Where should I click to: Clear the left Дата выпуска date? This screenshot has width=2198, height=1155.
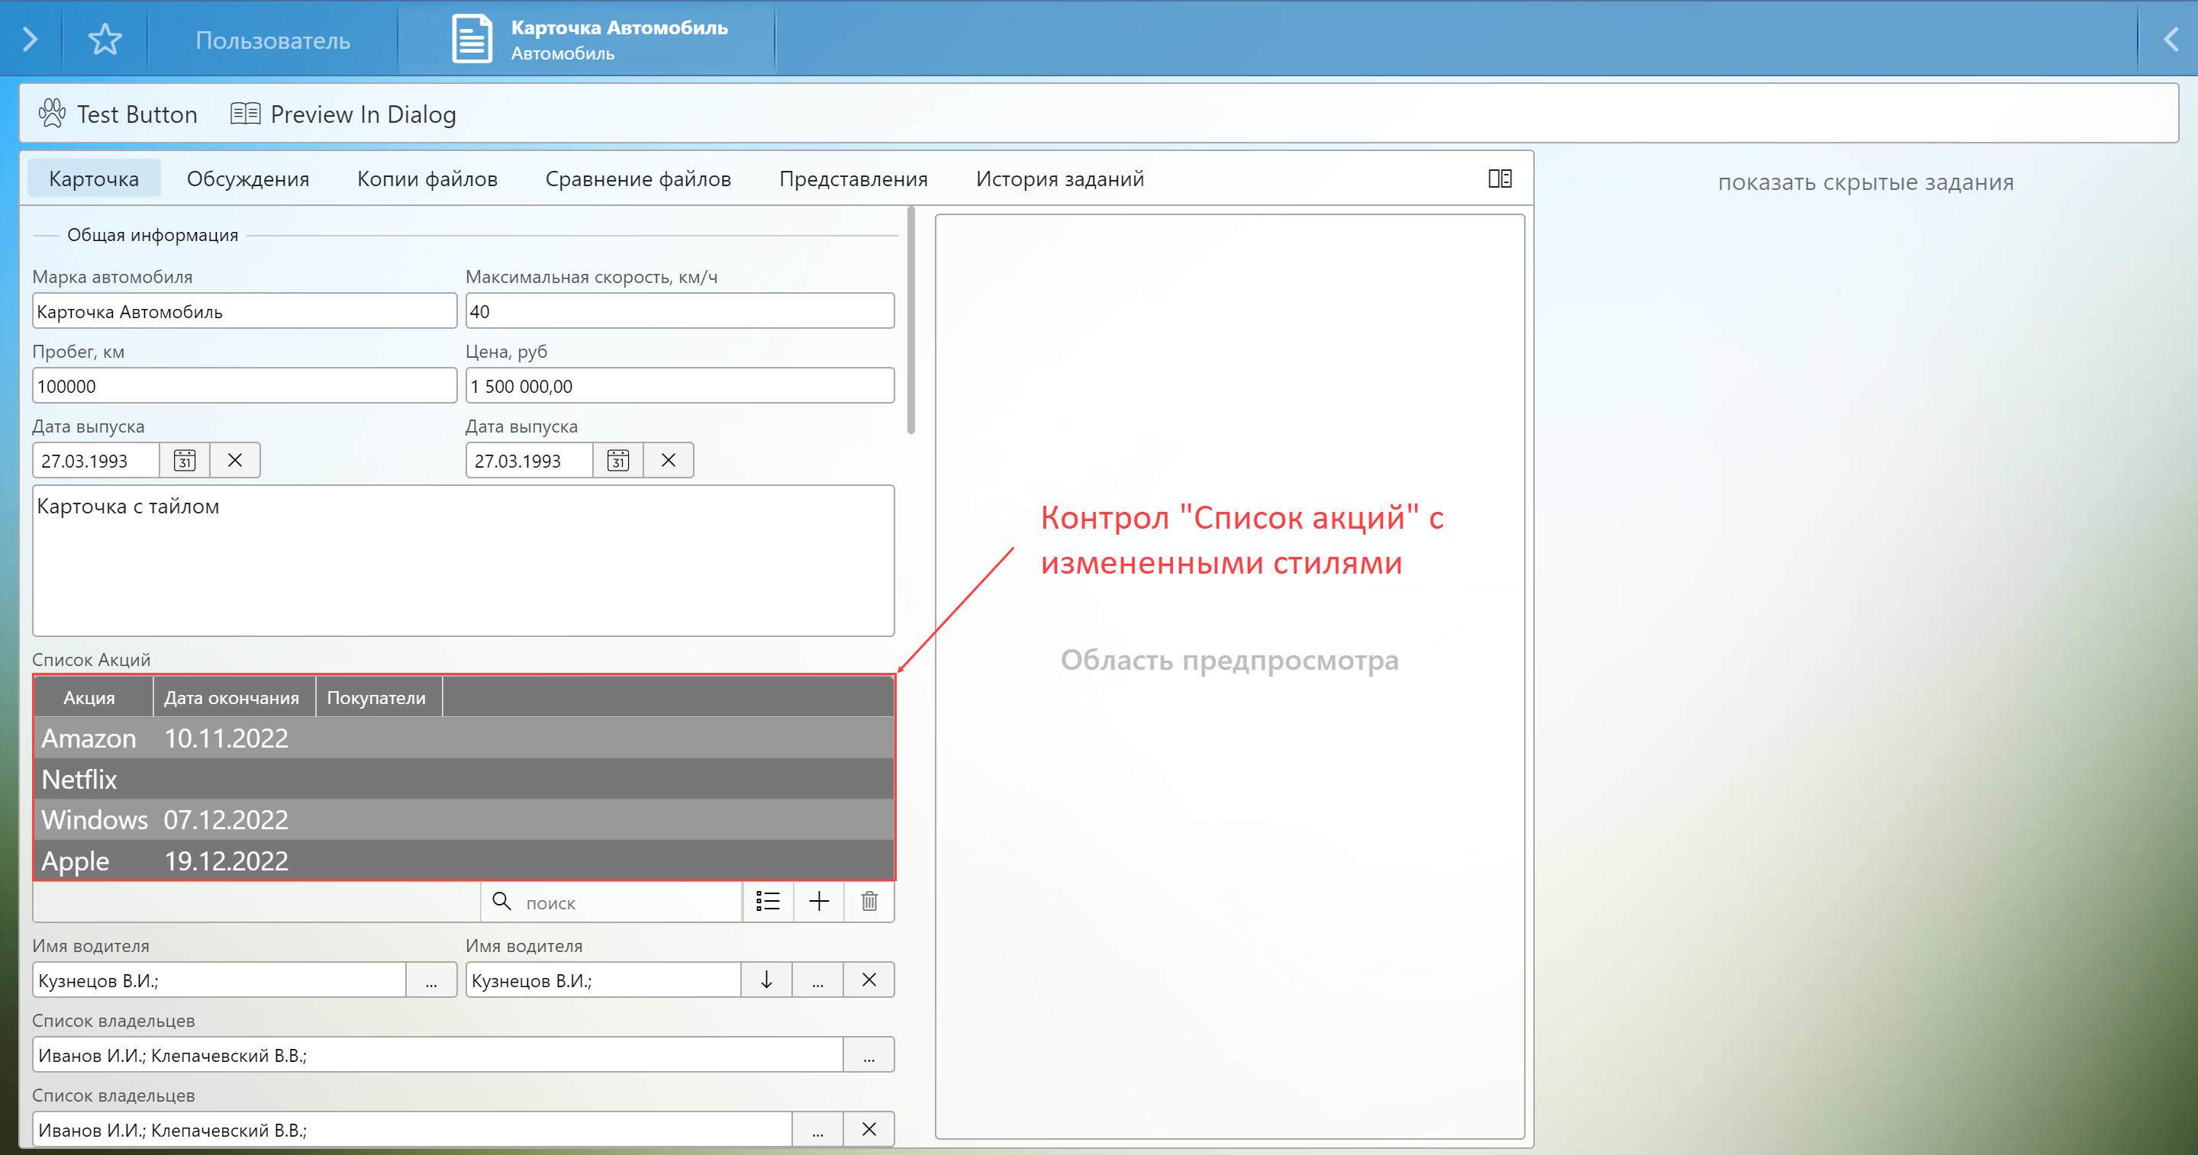point(234,461)
